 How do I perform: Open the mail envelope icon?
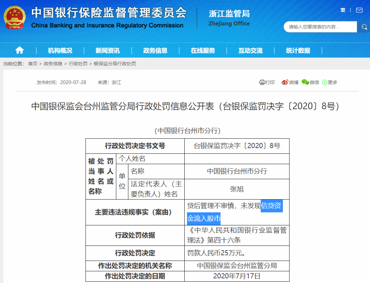point(359,10)
